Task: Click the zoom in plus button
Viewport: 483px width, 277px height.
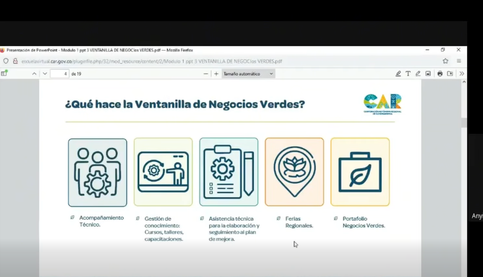Action: pos(216,74)
